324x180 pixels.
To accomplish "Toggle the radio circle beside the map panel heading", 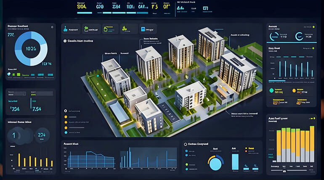I will click(x=65, y=41).
